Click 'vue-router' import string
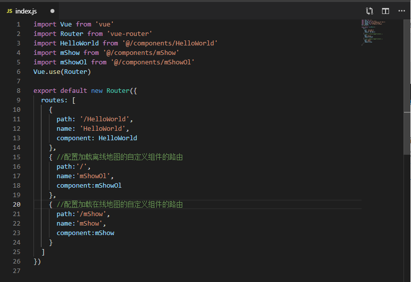The height and width of the screenshot is (282, 411). [x=129, y=34]
